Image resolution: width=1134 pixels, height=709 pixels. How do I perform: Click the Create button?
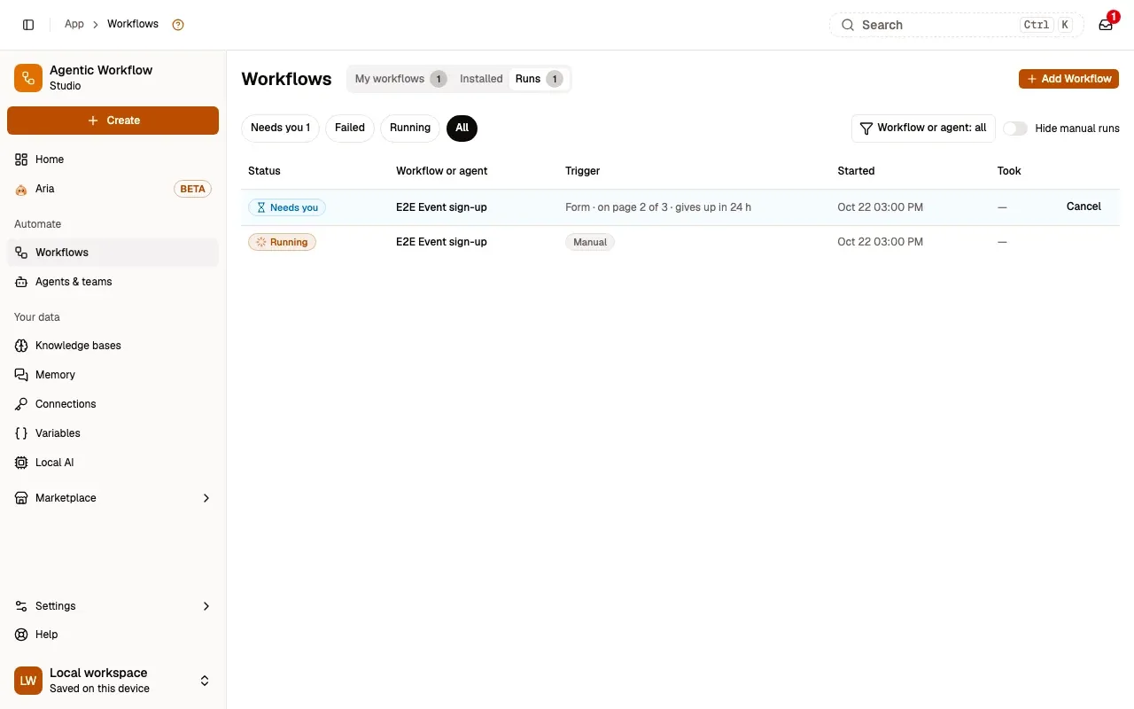point(113,121)
